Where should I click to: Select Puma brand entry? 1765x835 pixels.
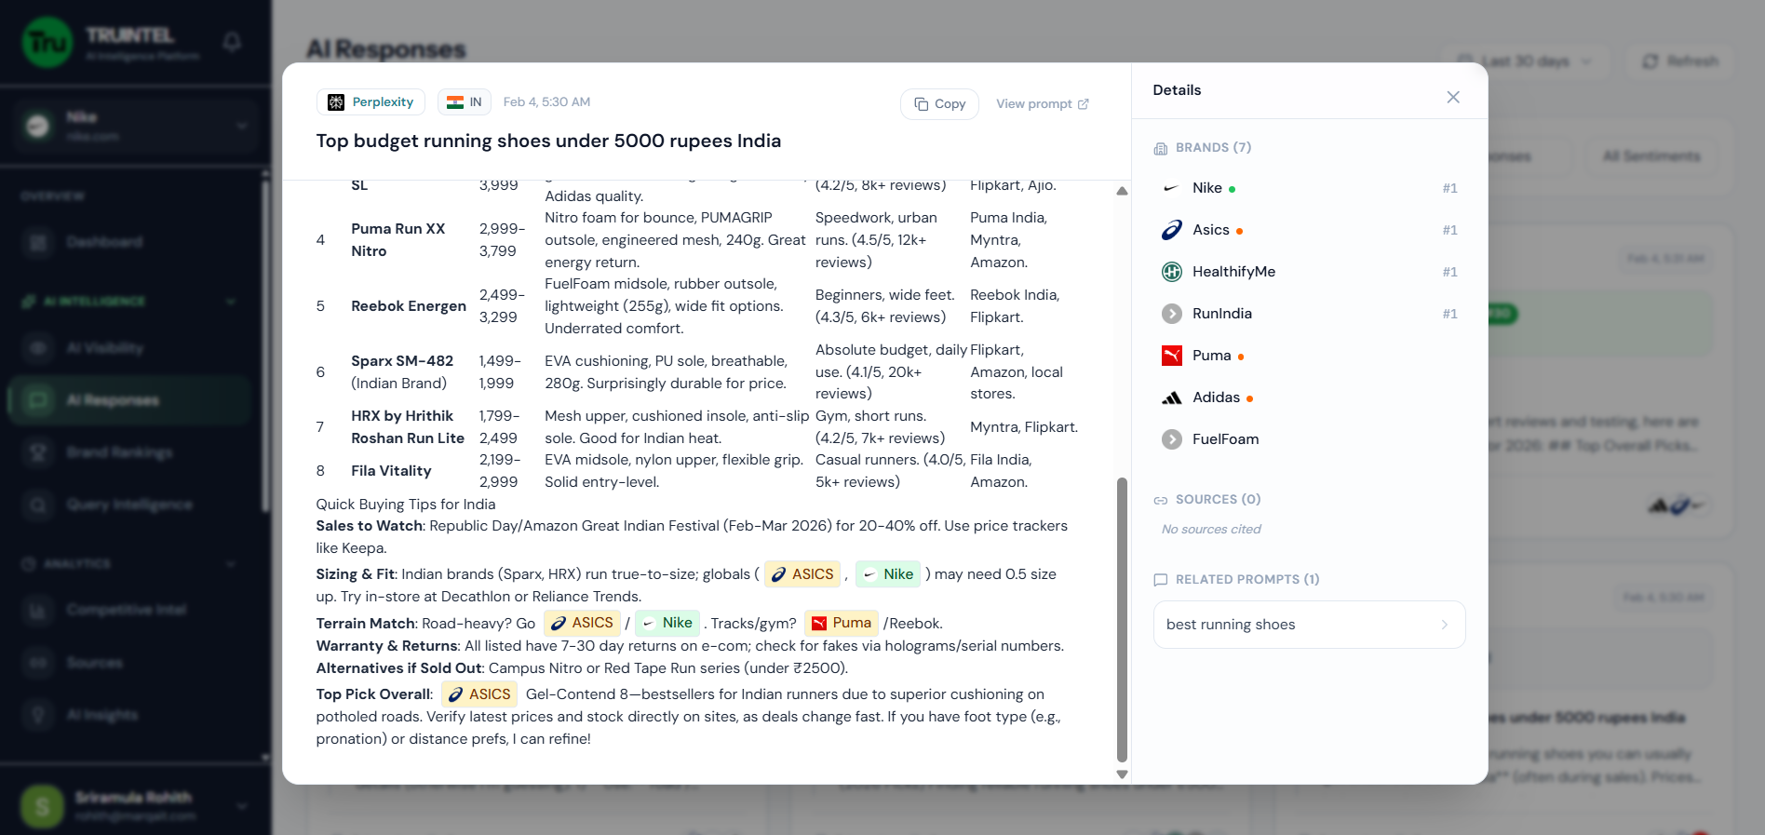pos(1211,356)
